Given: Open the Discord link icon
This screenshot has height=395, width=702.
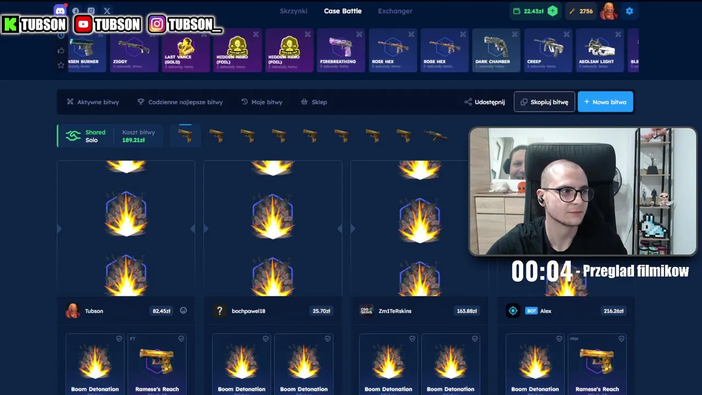Looking at the screenshot, I should (x=60, y=10).
